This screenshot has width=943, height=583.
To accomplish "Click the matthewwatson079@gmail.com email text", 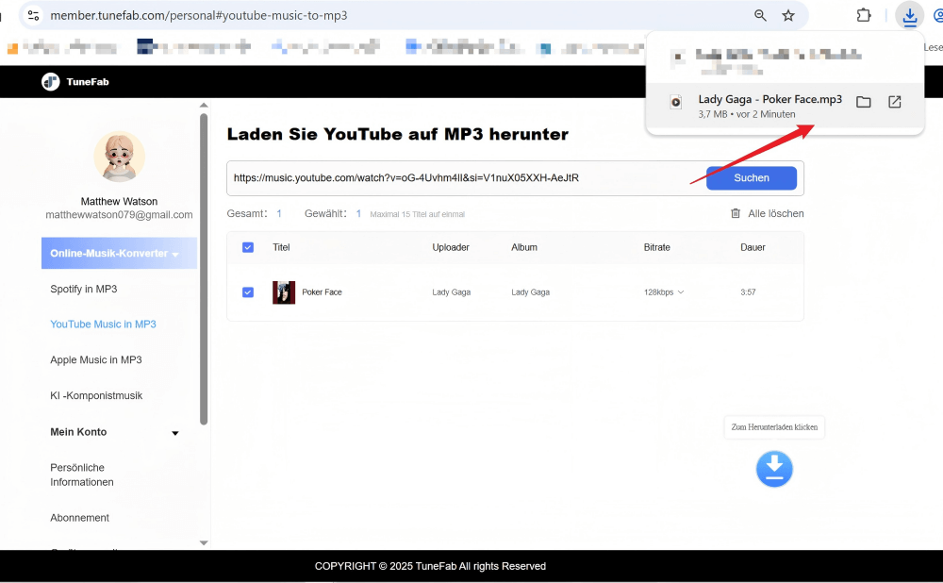I will pos(119,215).
